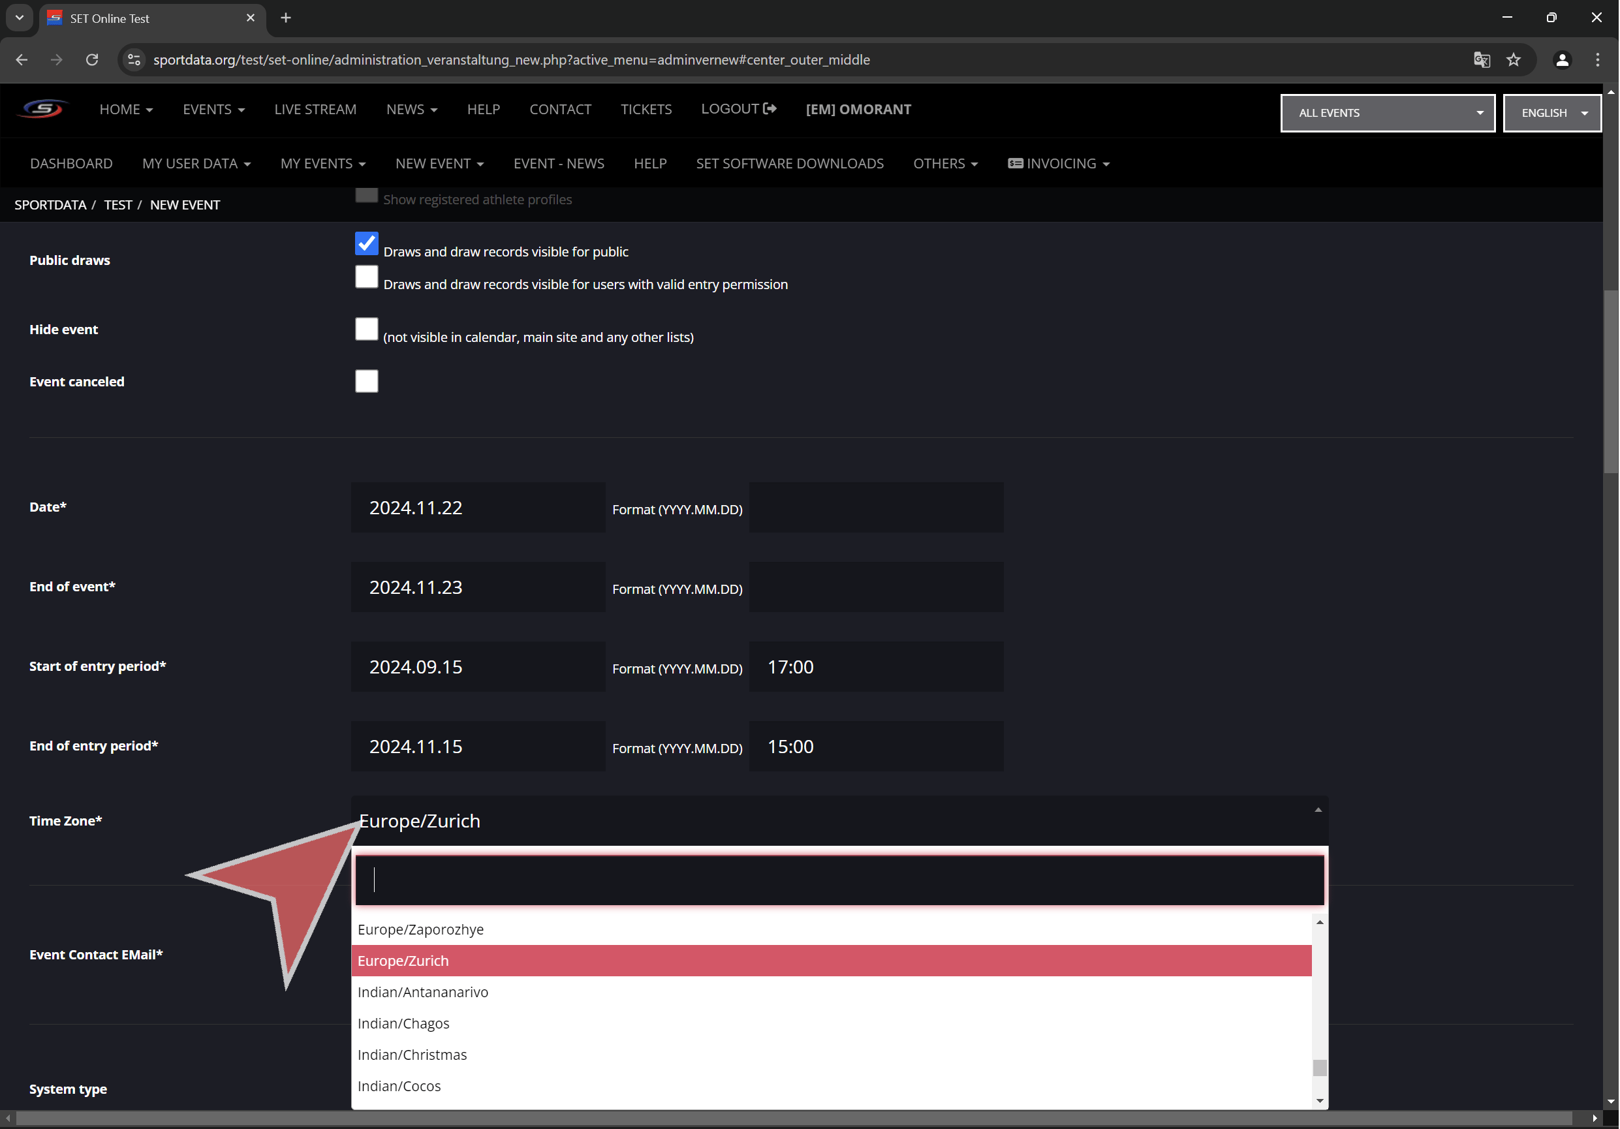Image resolution: width=1620 pixels, height=1129 pixels.
Task: Enable Hide event checkbox
Action: (x=366, y=329)
